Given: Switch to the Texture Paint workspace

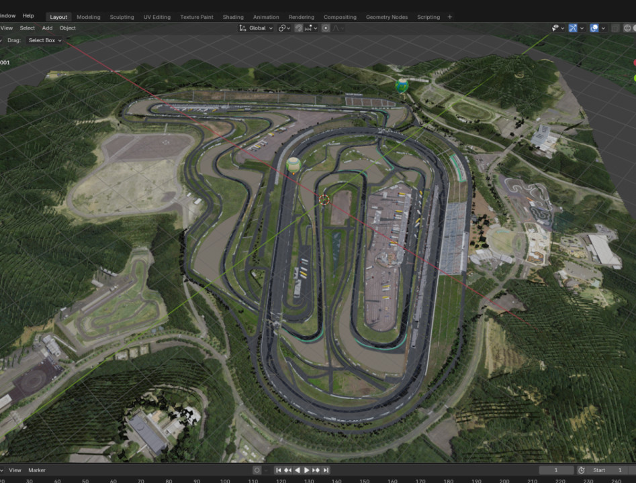Looking at the screenshot, I should (x=197, y=17).
